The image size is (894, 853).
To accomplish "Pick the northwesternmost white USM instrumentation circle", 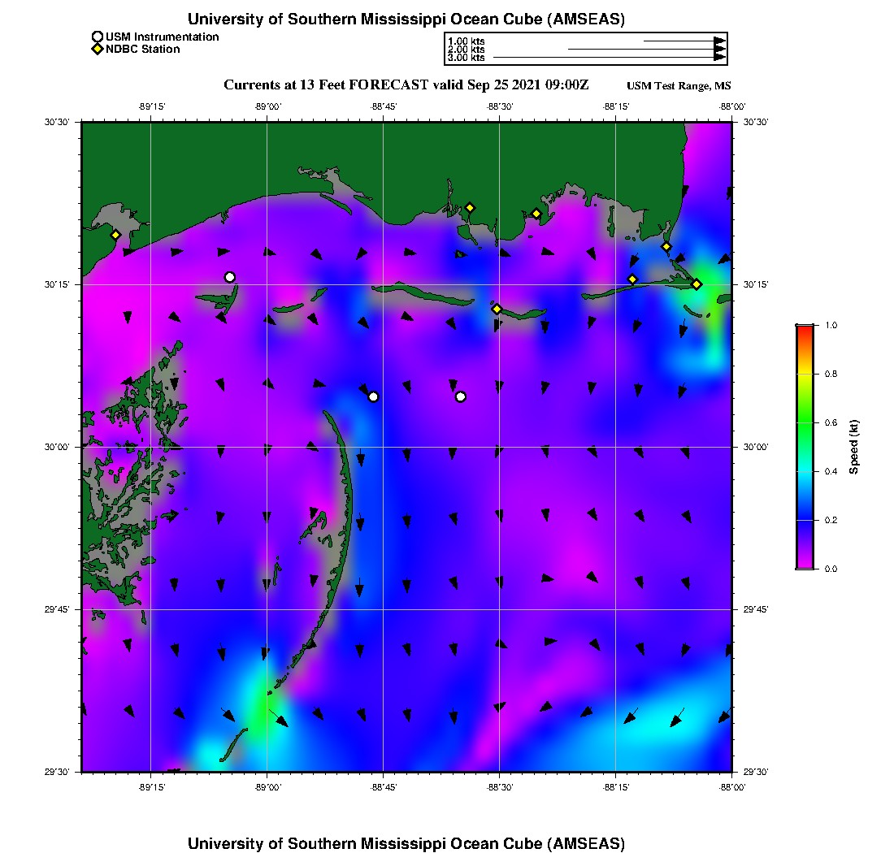I will (x=230, y=277).
